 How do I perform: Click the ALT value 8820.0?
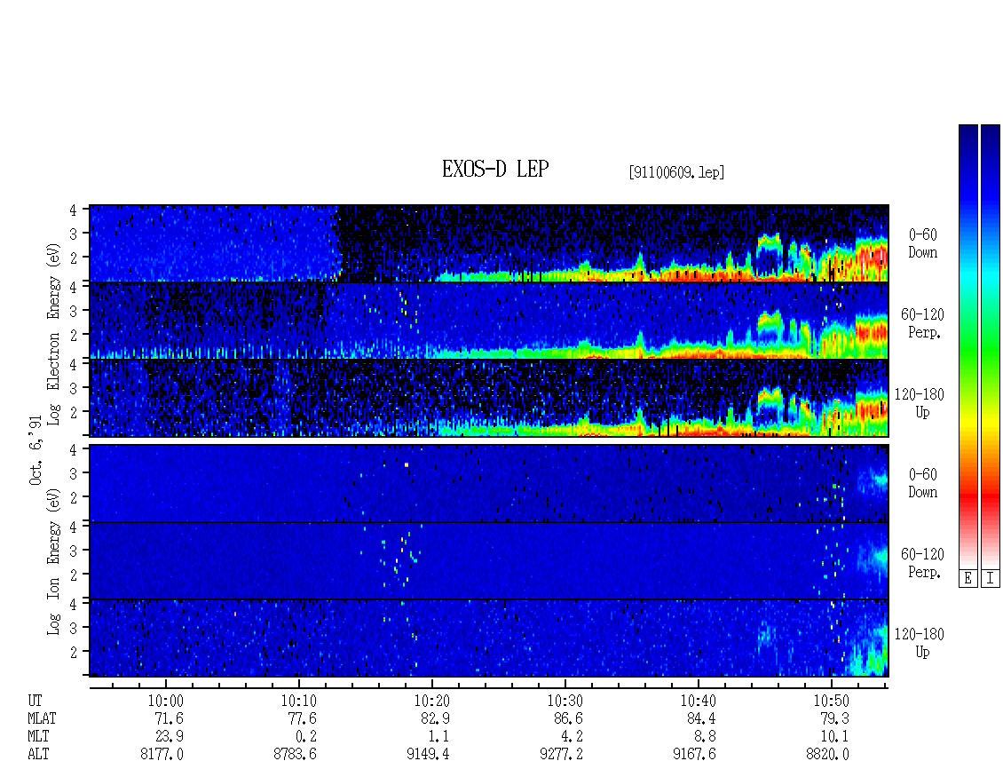pyautogui.click(x=827, y=755)
